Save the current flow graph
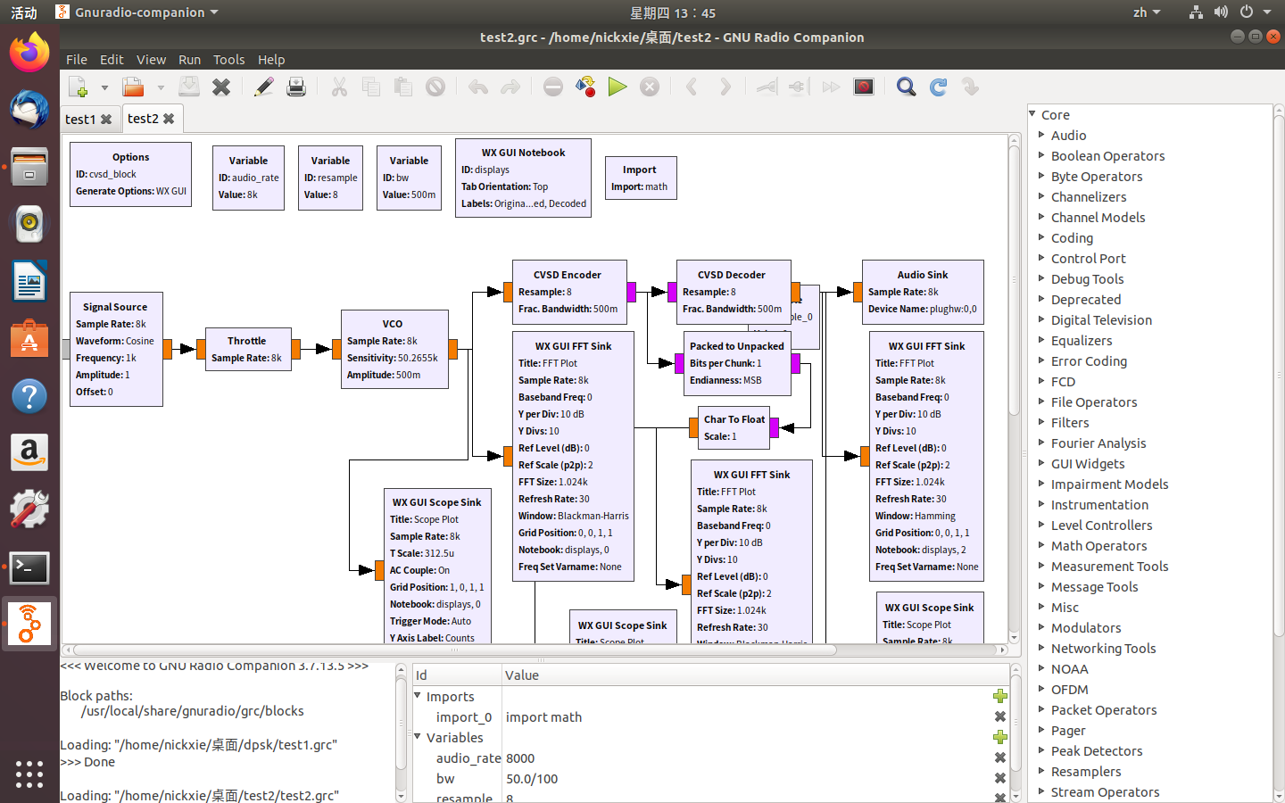The image size is (1285, 803). coord(189,87)
